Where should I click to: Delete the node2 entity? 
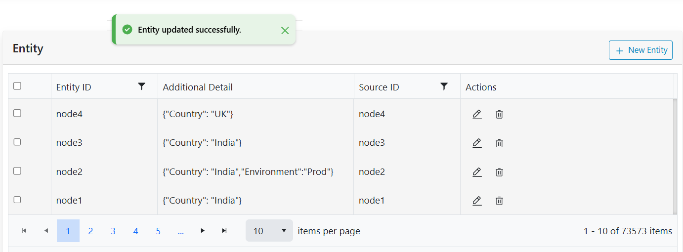tap(499, 172)
